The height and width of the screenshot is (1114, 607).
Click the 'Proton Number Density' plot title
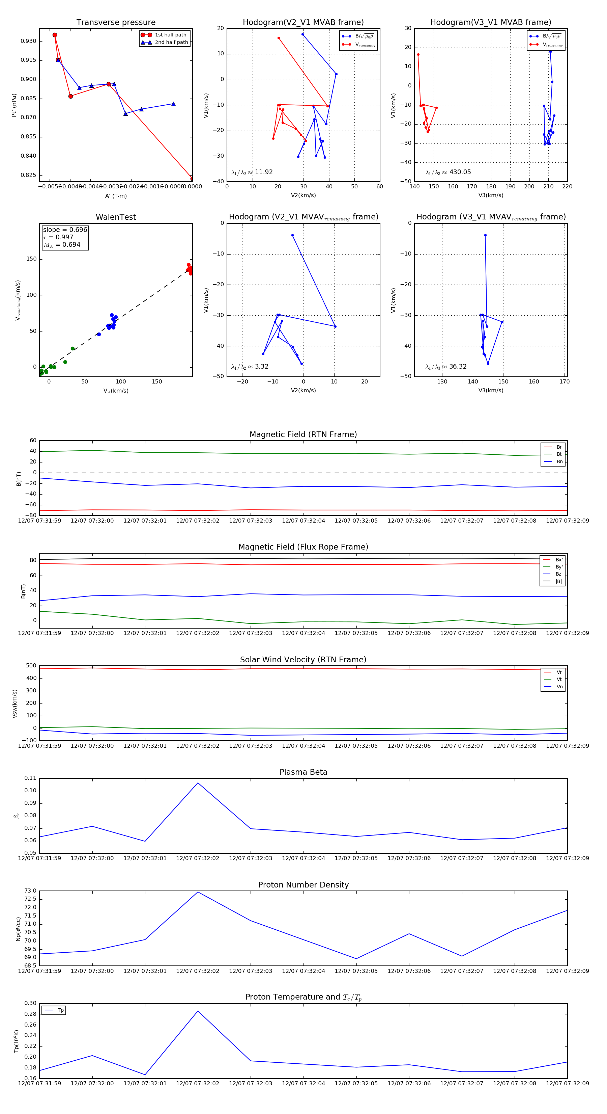pos(303,885)
